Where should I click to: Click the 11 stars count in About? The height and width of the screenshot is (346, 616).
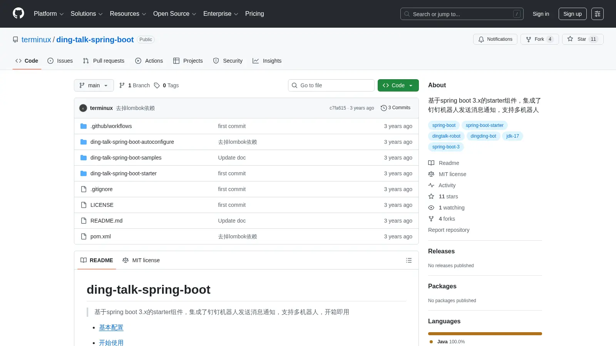tap(449, 196)
